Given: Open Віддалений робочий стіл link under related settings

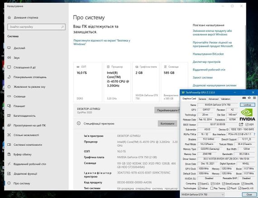Looking at the screenshot, I should point(209,70).
